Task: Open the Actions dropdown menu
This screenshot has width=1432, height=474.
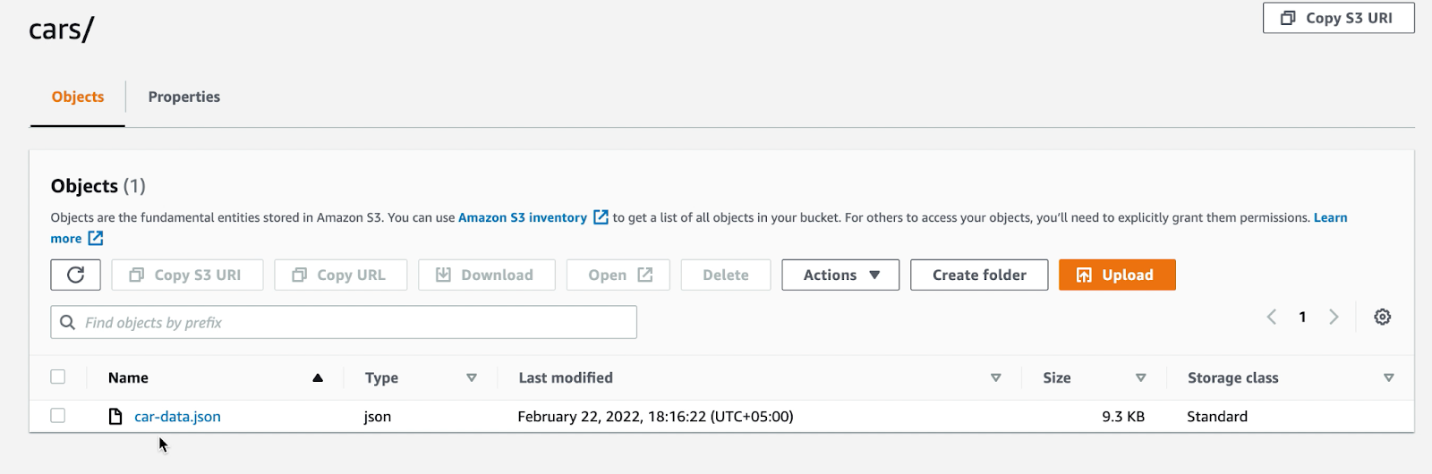Action: click(x=840, y=275)
